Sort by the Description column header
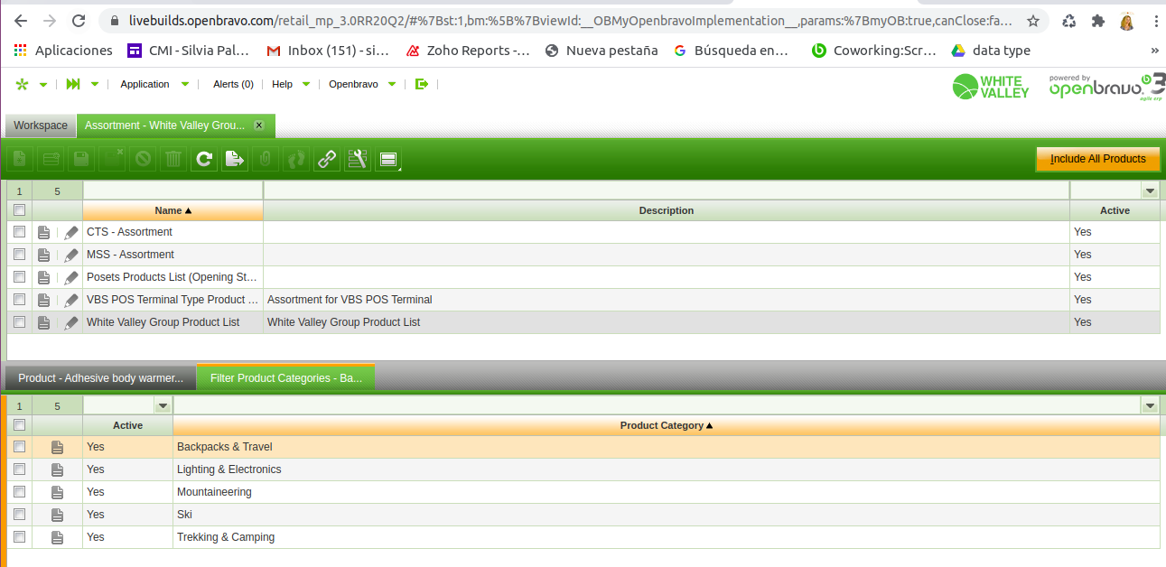This screenshot has width=1166, height=567. pyautogui.click(x=667, y=210)
